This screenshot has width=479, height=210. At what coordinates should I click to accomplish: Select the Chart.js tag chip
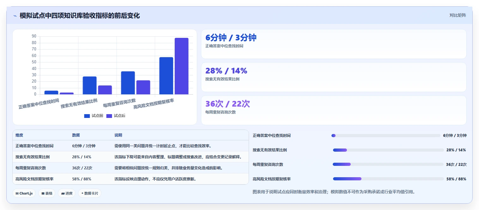point(24,193)
